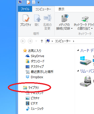Open Dropbox in the navigation pane

[x=37, y=77]
